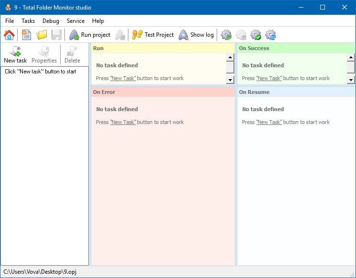The height and width of the screenshot is (278, 356).
Task: Click the Run project button
Action: pyautogui.click(x=90, y=35)
